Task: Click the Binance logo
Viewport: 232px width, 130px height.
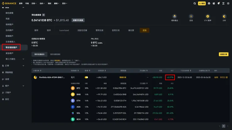Action: [x=9, y=3]
